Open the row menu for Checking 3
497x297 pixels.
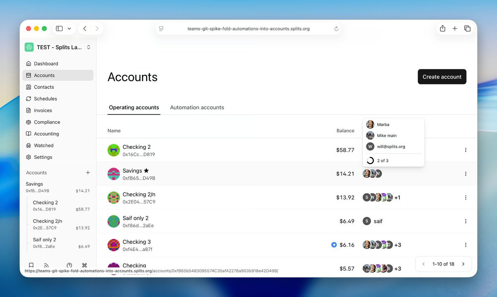[465, 245]
